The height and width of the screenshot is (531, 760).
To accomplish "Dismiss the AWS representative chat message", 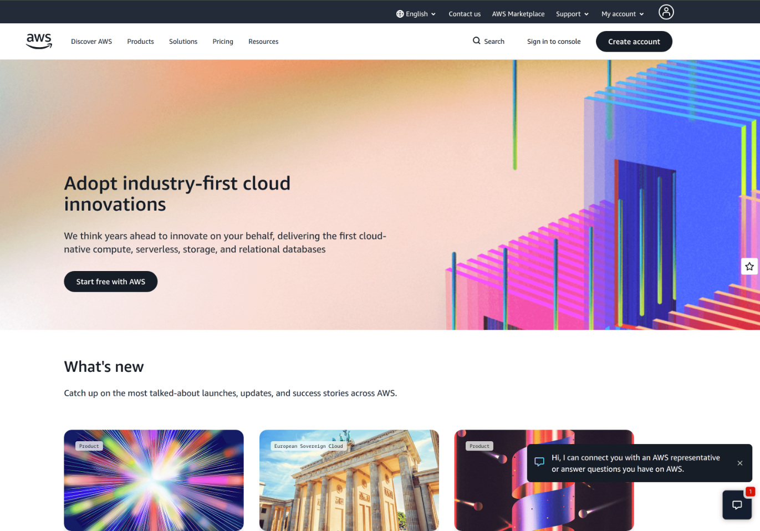I will (x=739, y=463).
